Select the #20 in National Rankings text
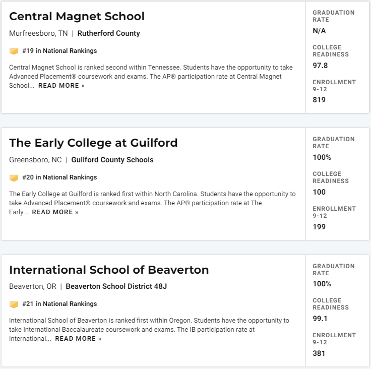371x369 pixels. point(59,177)
